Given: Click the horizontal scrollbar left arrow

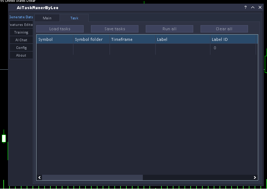Looking at the screenshot, I should [39, 177].
